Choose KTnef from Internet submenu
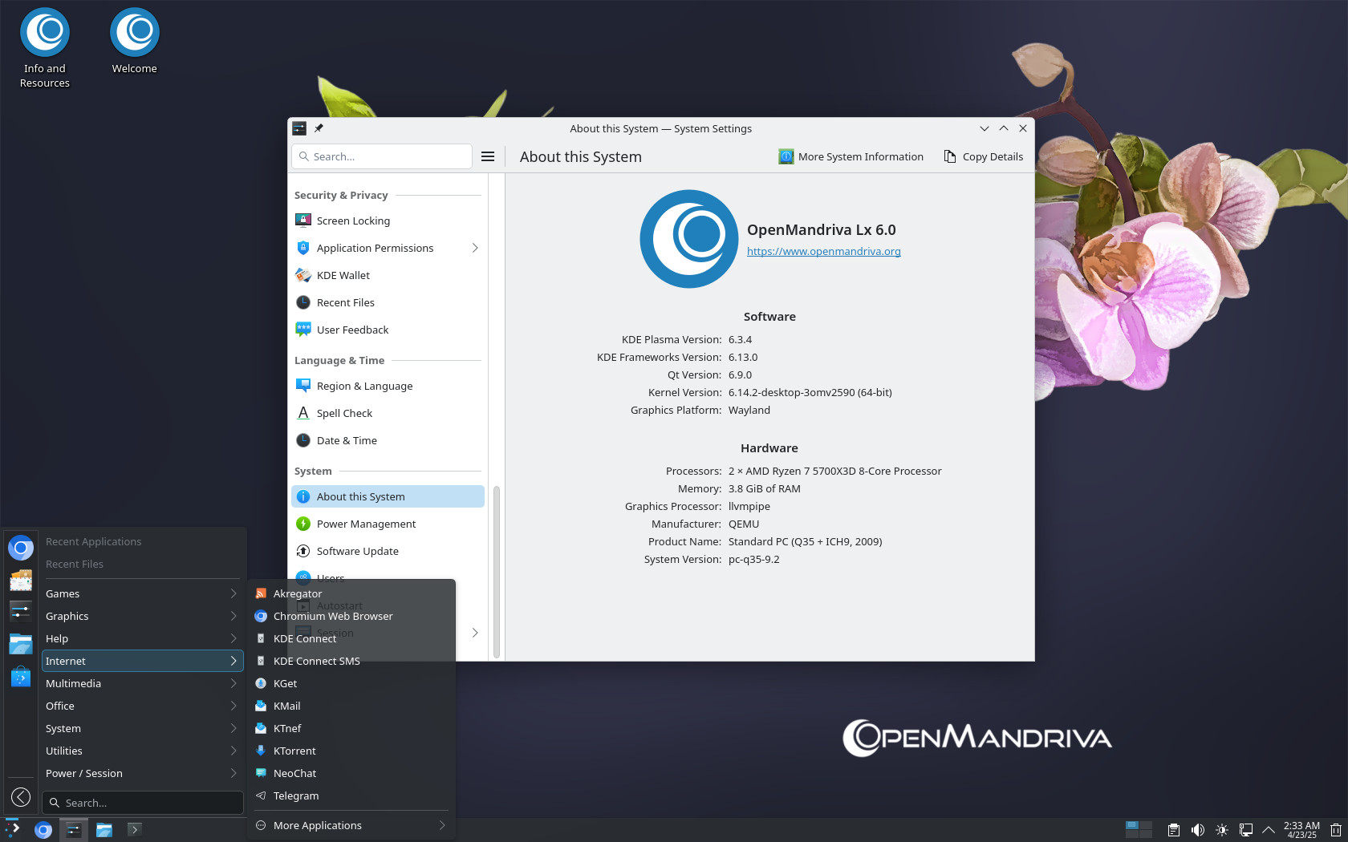Image resolution: width=1348 pixels, height=842 pixels. point(351,728)
